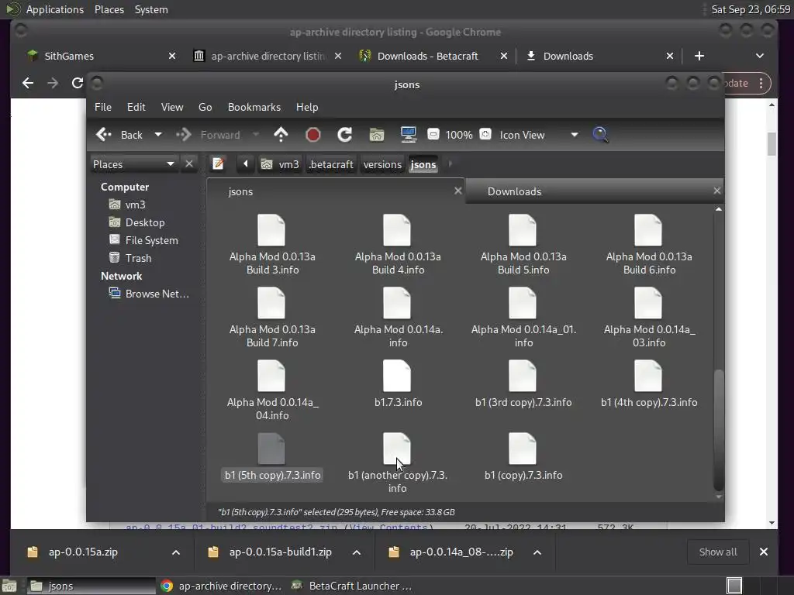Image resolution: width=794 pixels, height=595 pixels.
Task: Open the Icon View mode dropdown
Action: click(539, 135)
